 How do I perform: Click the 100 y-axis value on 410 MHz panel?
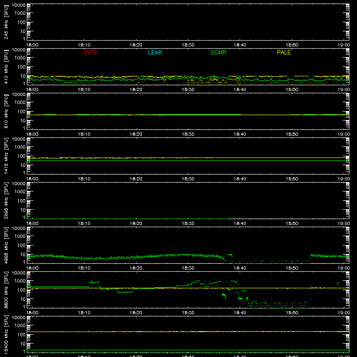(21, 66)
